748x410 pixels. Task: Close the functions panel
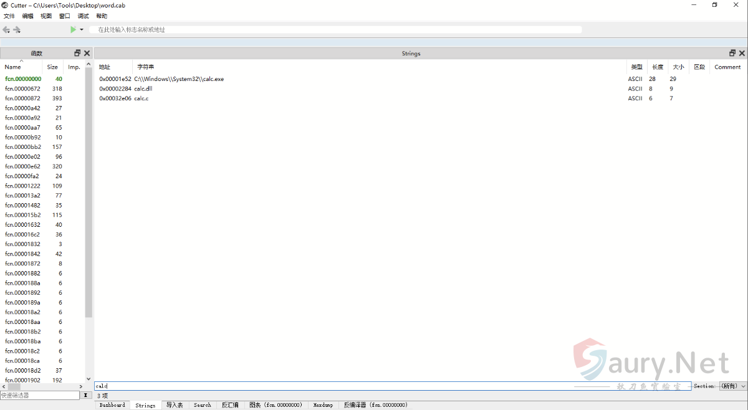click(x=87, y=54)
